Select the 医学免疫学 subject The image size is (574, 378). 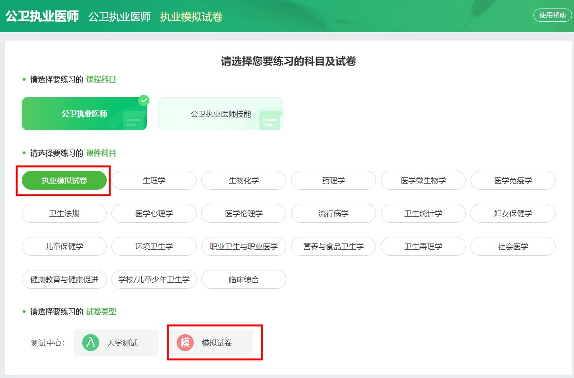(x=513, y=180)
